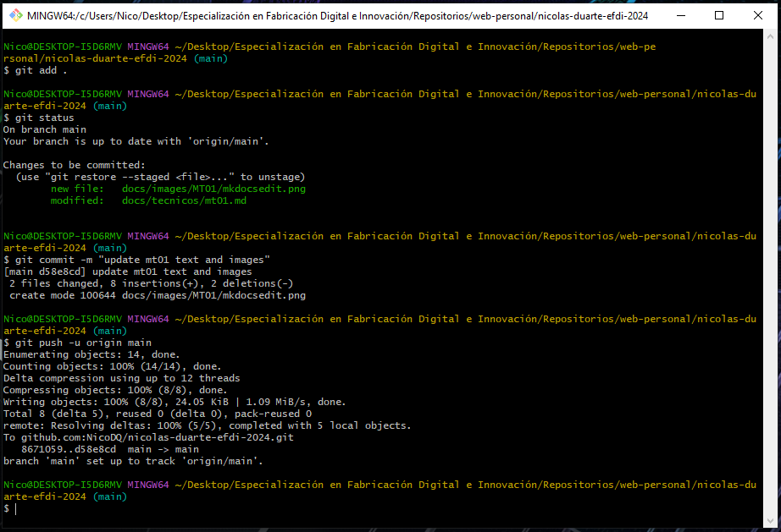Click 'To github.com:NicoDQ/nicolas-duarte-efdi-2024.git' line
781x532 pixels.
click(148, 438)
